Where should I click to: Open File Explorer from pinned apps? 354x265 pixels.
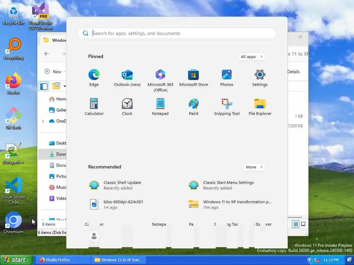click(260, 107)
